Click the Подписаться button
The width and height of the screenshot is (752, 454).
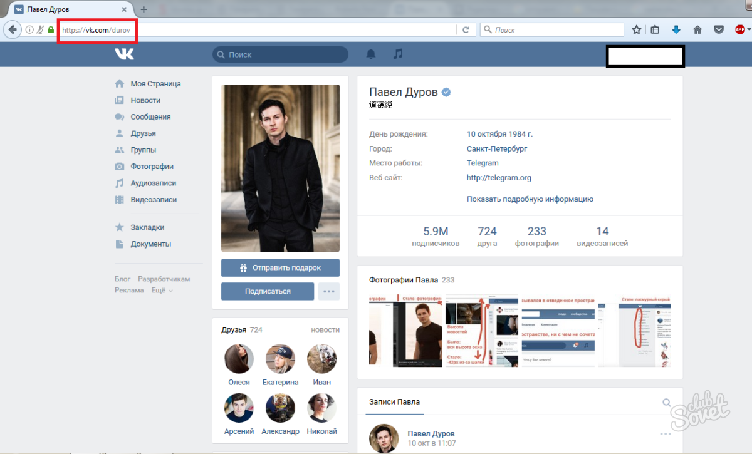(x=268, y=291)
